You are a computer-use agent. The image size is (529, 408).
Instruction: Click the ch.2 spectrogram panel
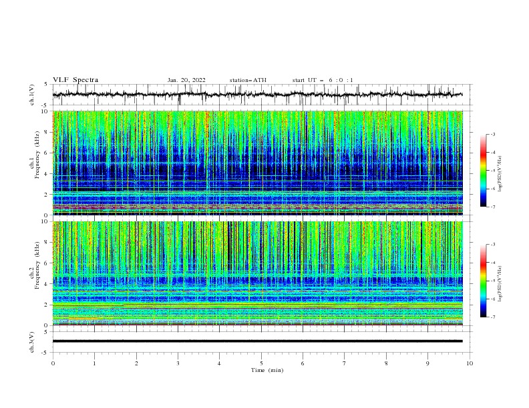point(258,273)
